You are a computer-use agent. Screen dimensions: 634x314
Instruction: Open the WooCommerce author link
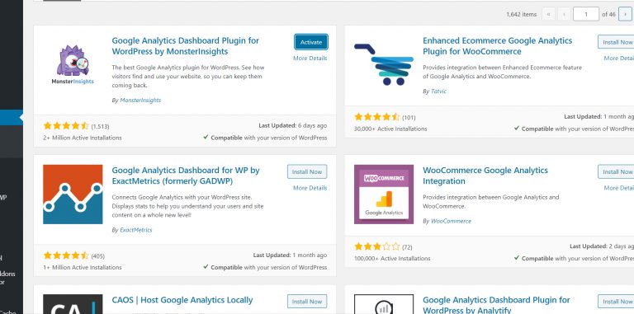click(x=451, y=221)
